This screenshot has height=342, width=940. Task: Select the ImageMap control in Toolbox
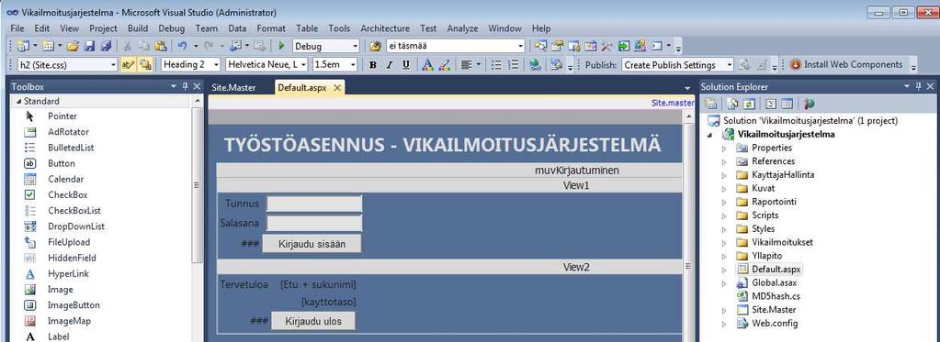pyautogui.click(x=69, y=321)
